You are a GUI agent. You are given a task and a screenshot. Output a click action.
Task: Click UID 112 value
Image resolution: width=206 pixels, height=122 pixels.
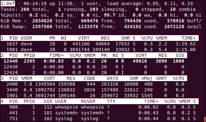click(48, 107)
